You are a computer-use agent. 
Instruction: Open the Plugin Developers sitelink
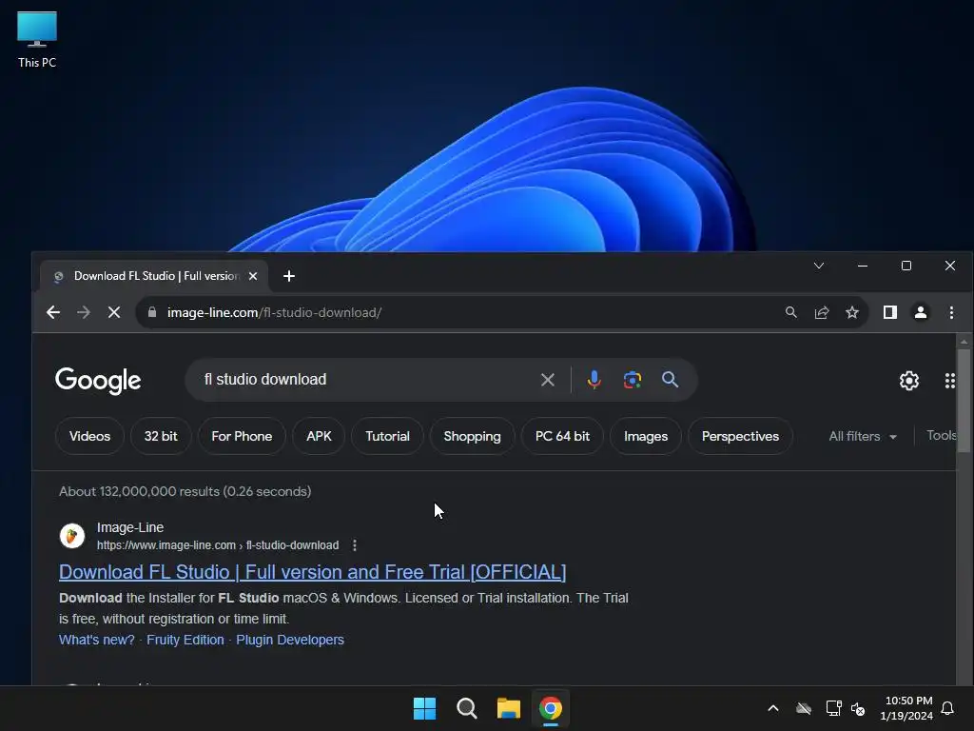[x=290, y=640]
